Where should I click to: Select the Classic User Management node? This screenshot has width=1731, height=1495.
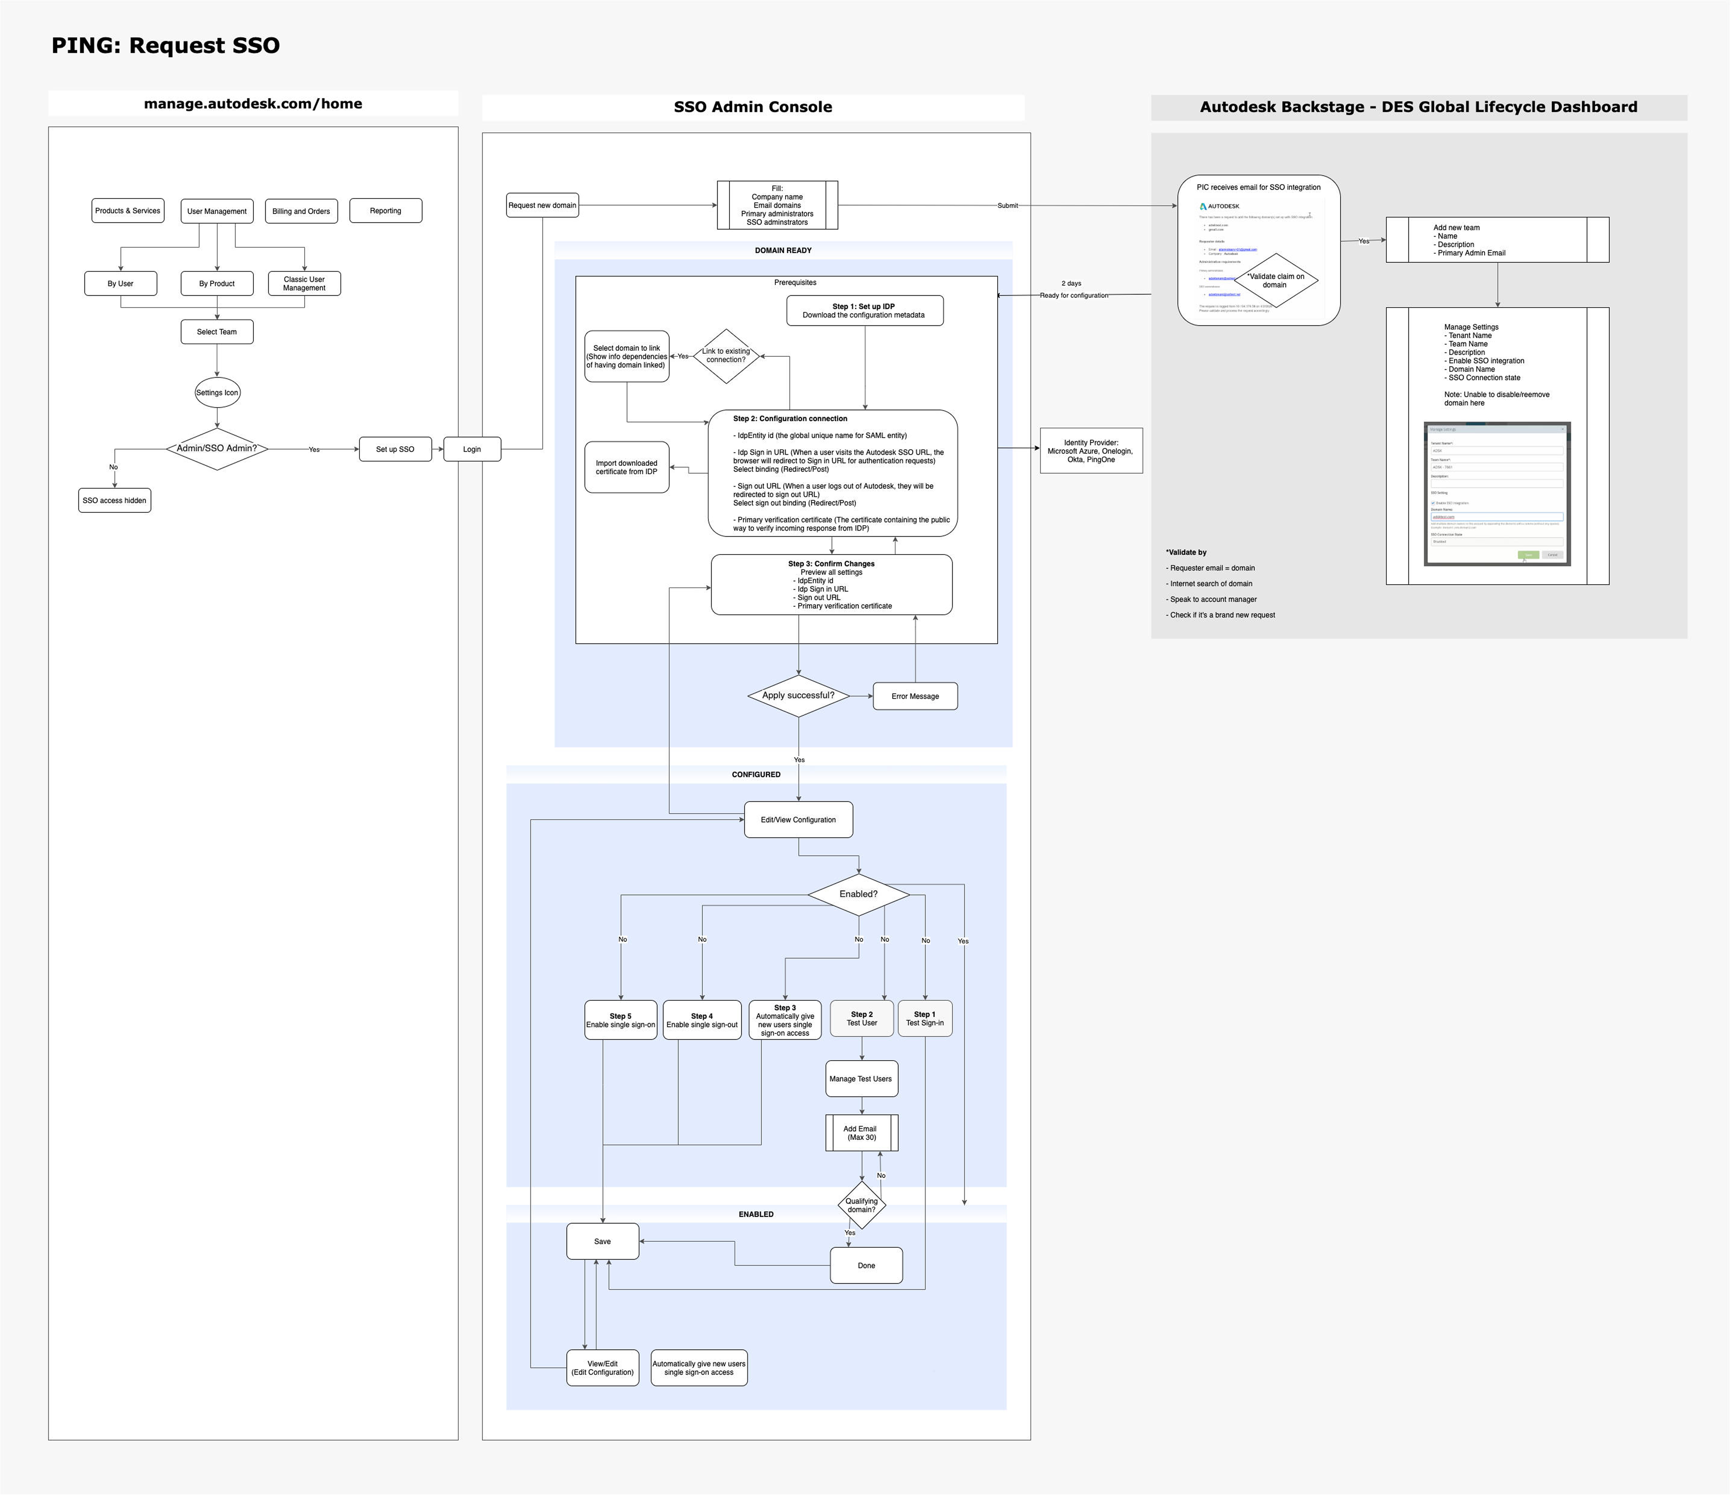tap(304, 283)
